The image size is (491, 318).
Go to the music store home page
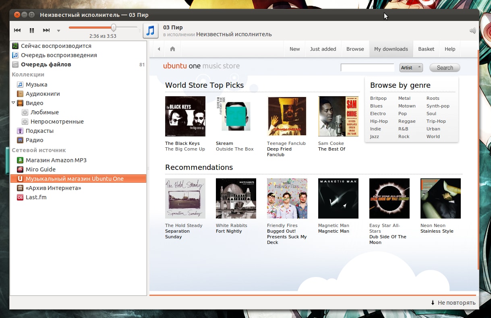point(172,49)
